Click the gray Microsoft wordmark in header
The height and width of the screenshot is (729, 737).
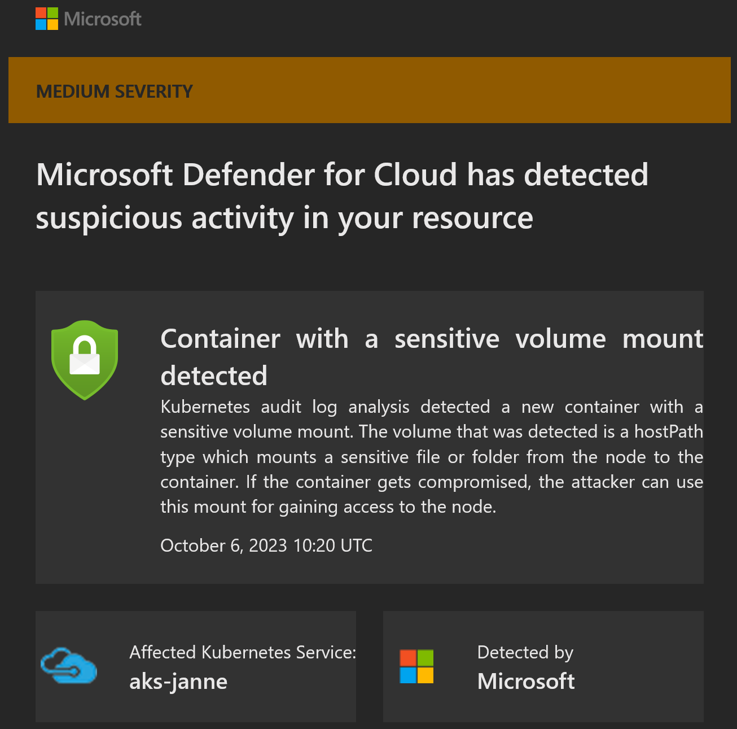click(103, 19)
